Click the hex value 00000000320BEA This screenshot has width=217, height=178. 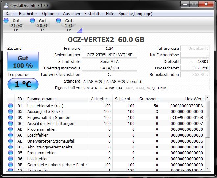coord(186,106)
